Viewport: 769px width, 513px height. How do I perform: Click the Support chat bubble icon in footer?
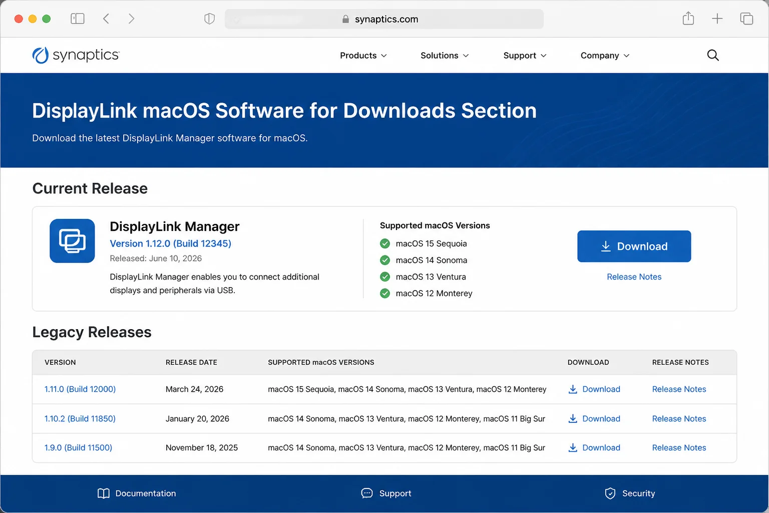[x=367, y=493]
